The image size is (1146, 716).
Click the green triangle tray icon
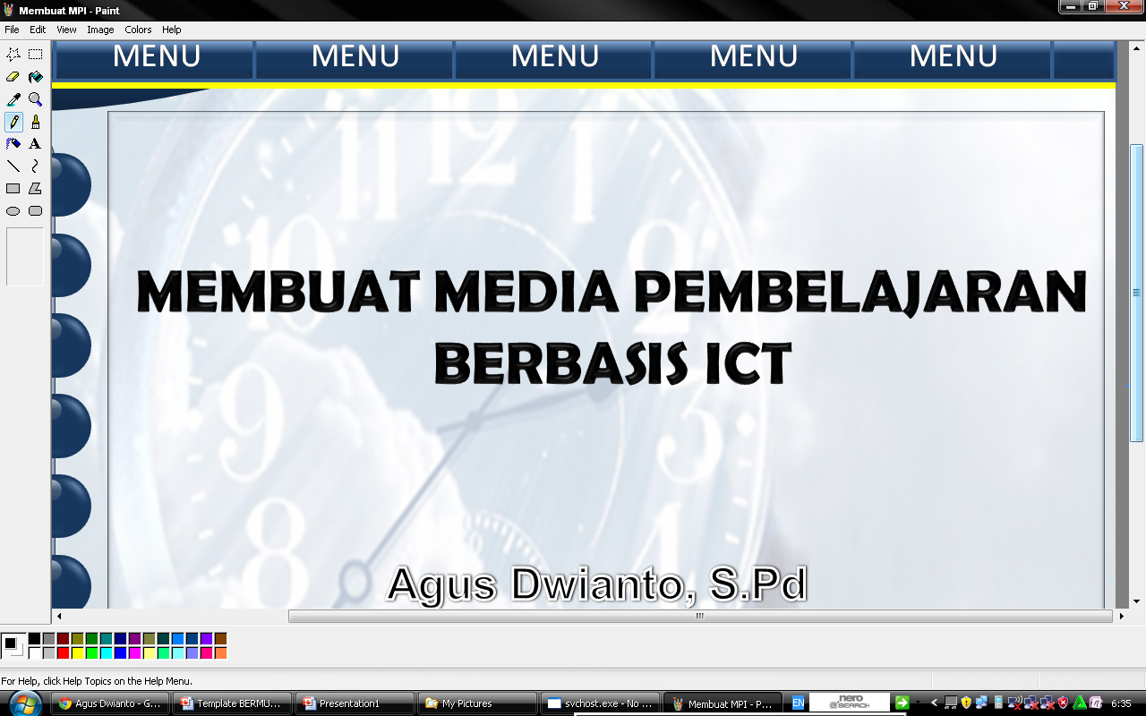click(1080, 703)
